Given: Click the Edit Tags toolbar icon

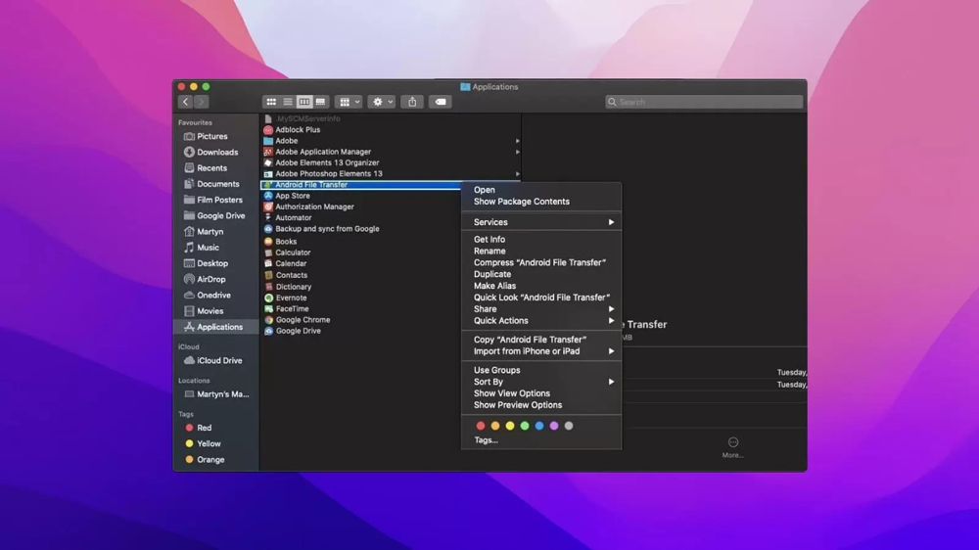Looking at the screenshot, I should click(x=441, y=102).
